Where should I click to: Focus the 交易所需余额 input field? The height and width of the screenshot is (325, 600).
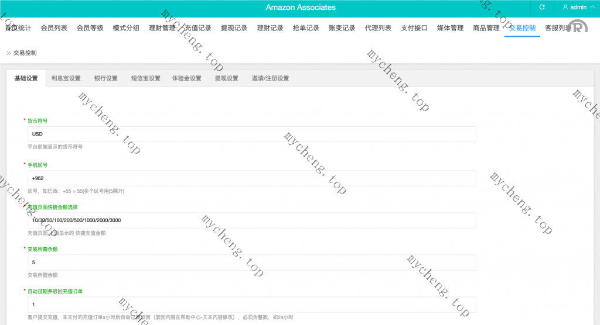pos(252,262)
